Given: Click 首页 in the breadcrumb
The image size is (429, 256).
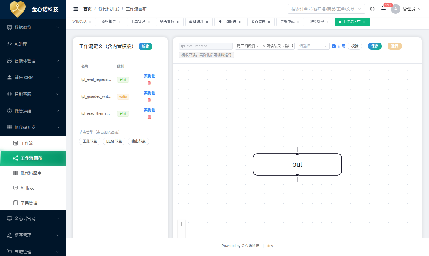Looking at the screenshot, I should click(x=88, y=9).
